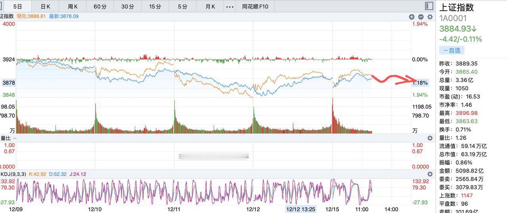Click the 最高: 3896.98 row

coord(458,113)
